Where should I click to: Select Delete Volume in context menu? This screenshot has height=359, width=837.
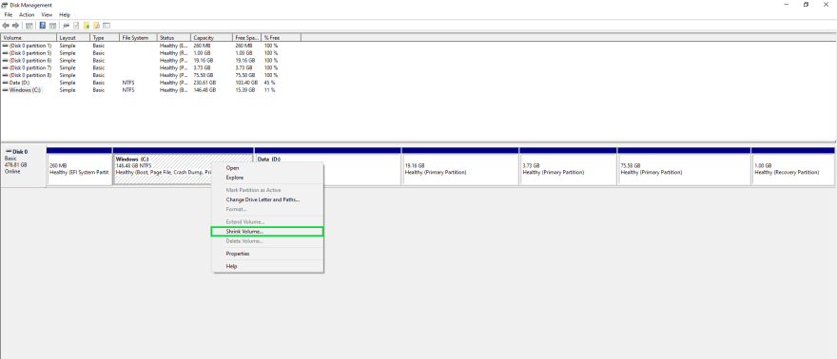point(268,241)
